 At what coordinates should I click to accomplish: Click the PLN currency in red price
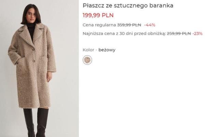(108, 15)
